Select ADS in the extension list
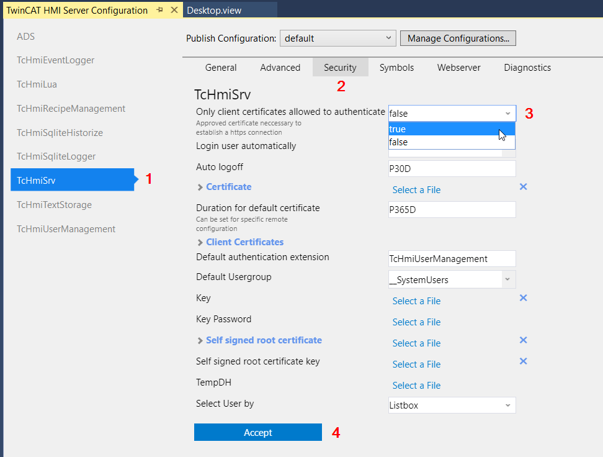The width and height of the screenshot is (603, 457). [x=26, y=37]
